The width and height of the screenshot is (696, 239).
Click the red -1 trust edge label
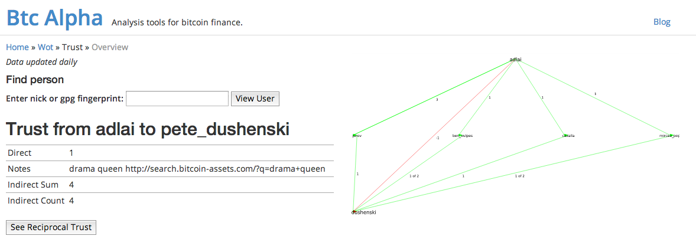[437, 138]
